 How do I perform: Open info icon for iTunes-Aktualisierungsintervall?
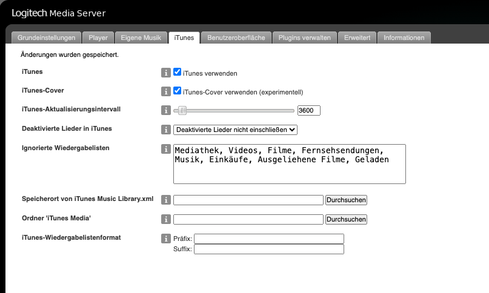coord(165,110)
